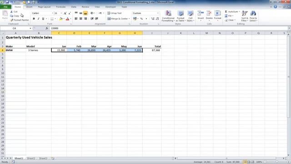This screenshot has height=164, width=291.
Task: Open the Custom number format dropdown
Action: (x=158, y=13)
